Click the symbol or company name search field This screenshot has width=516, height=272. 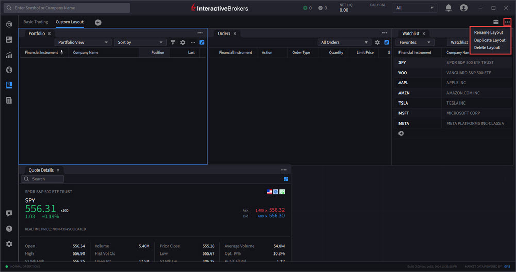(x=67, y=8)
